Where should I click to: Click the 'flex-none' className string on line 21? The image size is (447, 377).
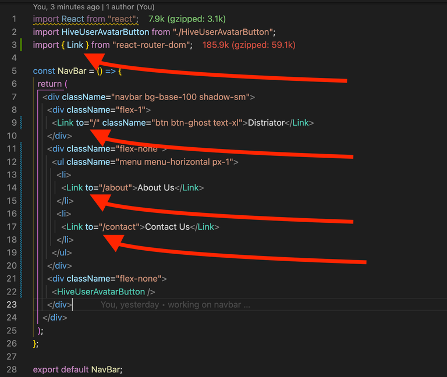pyautogui.click(x=139, y=279)
